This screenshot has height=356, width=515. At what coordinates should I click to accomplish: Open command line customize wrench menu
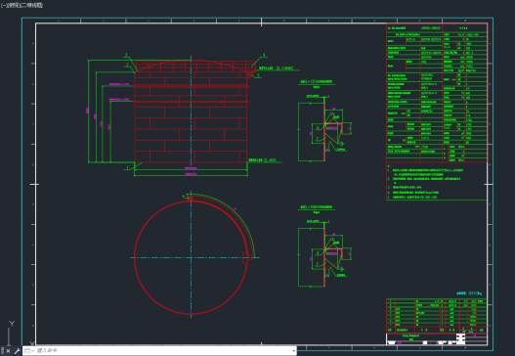pos(17,351)
